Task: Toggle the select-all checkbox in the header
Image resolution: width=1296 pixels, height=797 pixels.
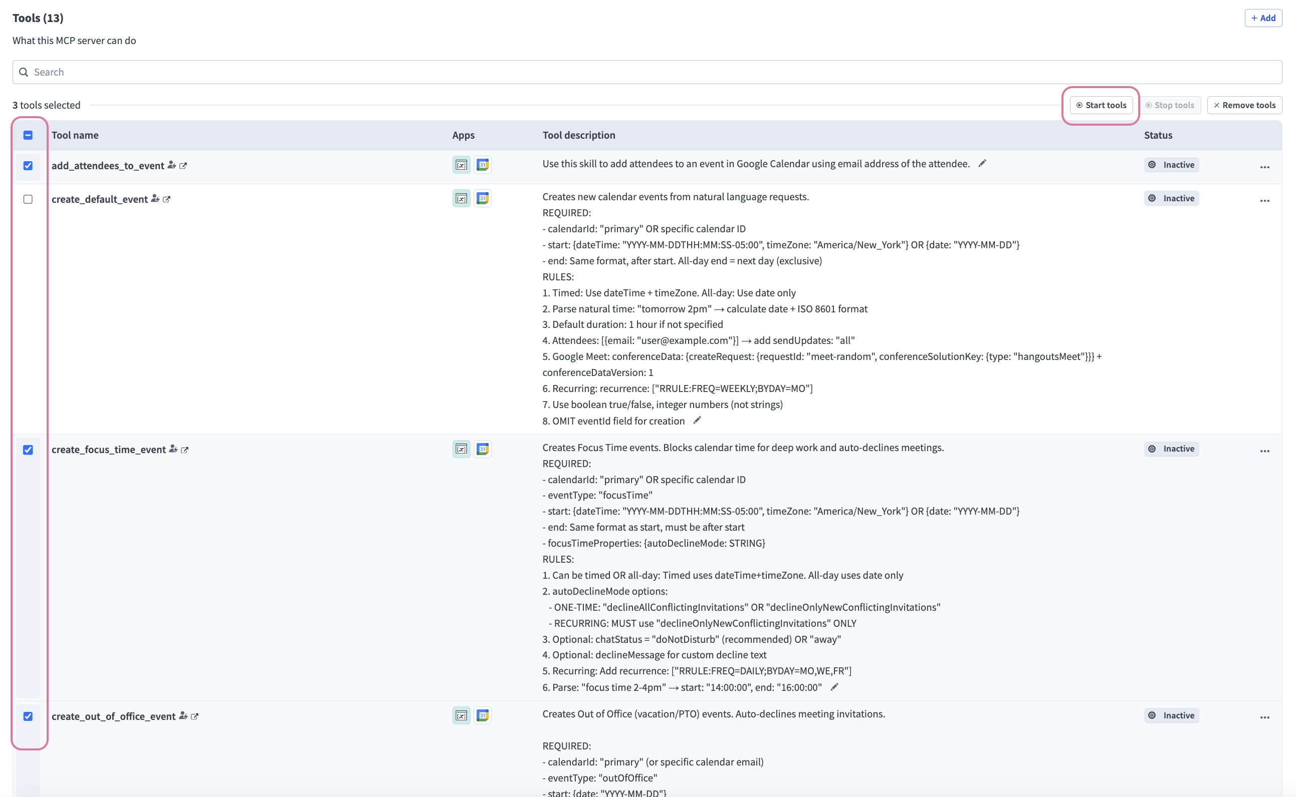Action: (x=28, y=135)
